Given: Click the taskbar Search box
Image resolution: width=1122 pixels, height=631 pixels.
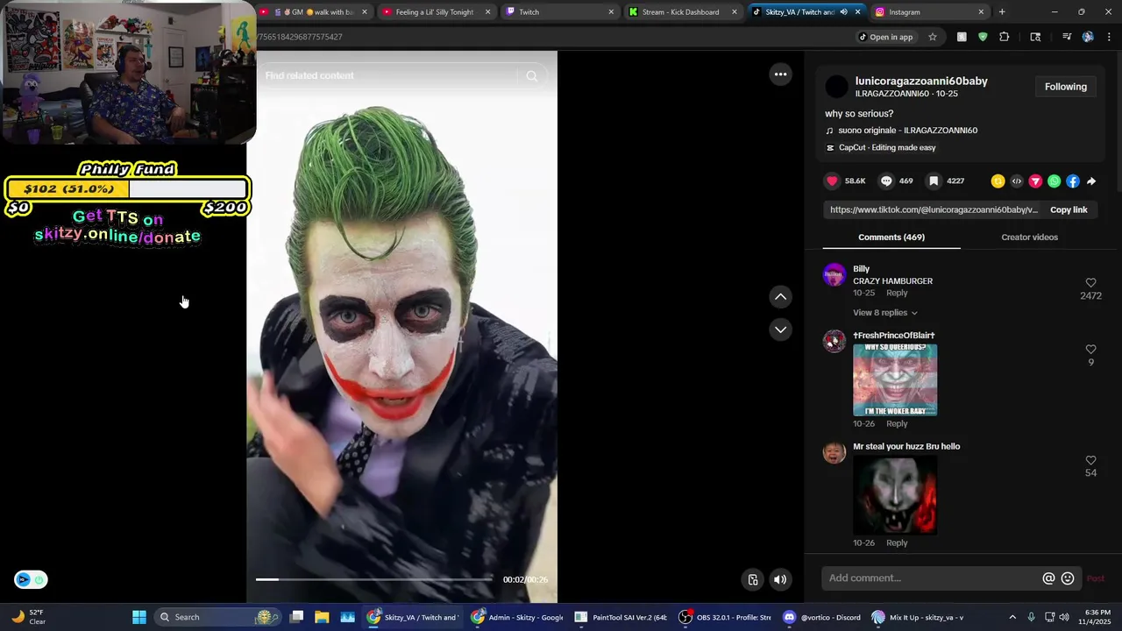Looking at the screenshot, I should tap(217, 617).
